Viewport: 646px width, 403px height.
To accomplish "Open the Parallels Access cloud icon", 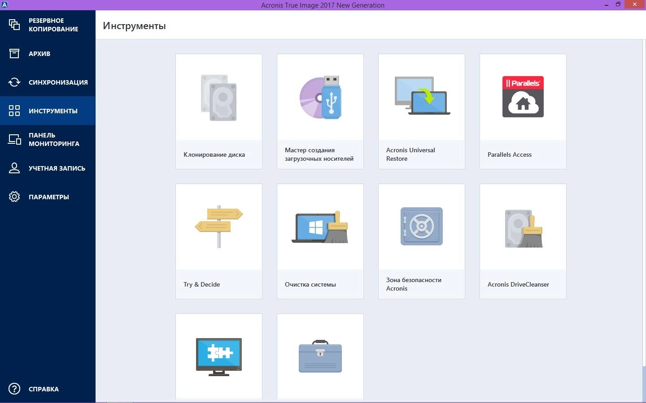I will pos(523,97).
